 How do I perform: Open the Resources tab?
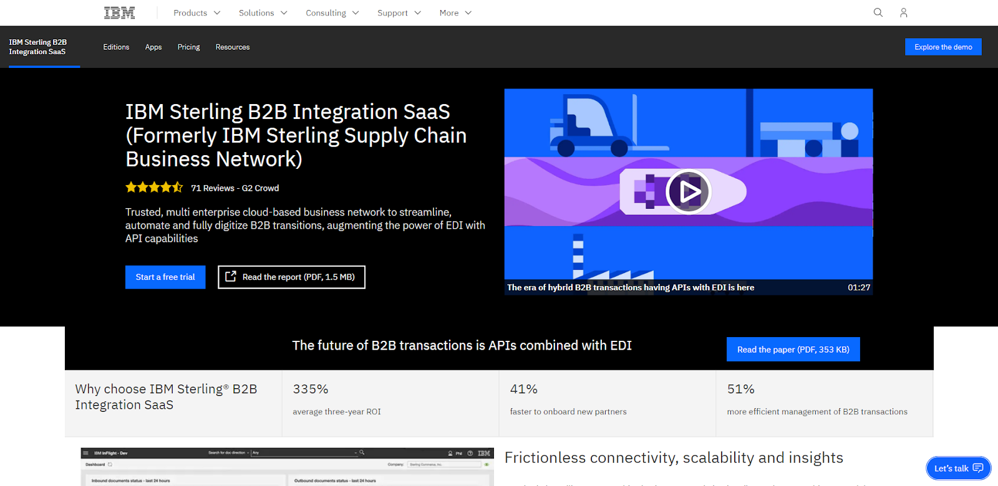(233, 47)
